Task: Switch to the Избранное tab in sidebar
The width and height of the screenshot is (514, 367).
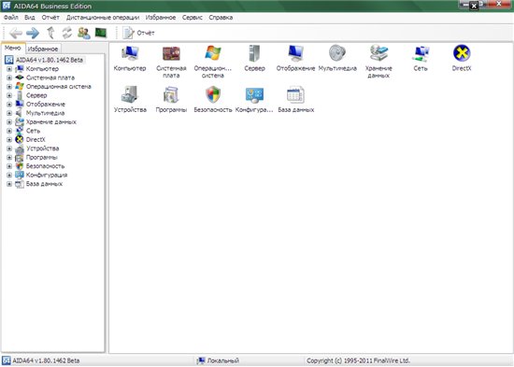Action: point(43,49)
